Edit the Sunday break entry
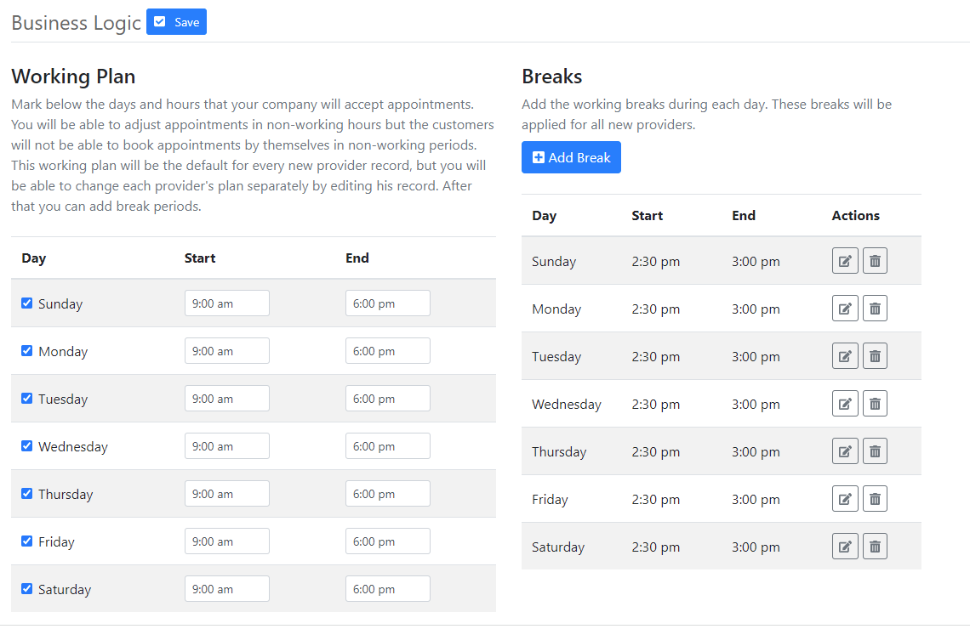The height and width of the screenshot is (629, 970). click(x=844, y=261)
